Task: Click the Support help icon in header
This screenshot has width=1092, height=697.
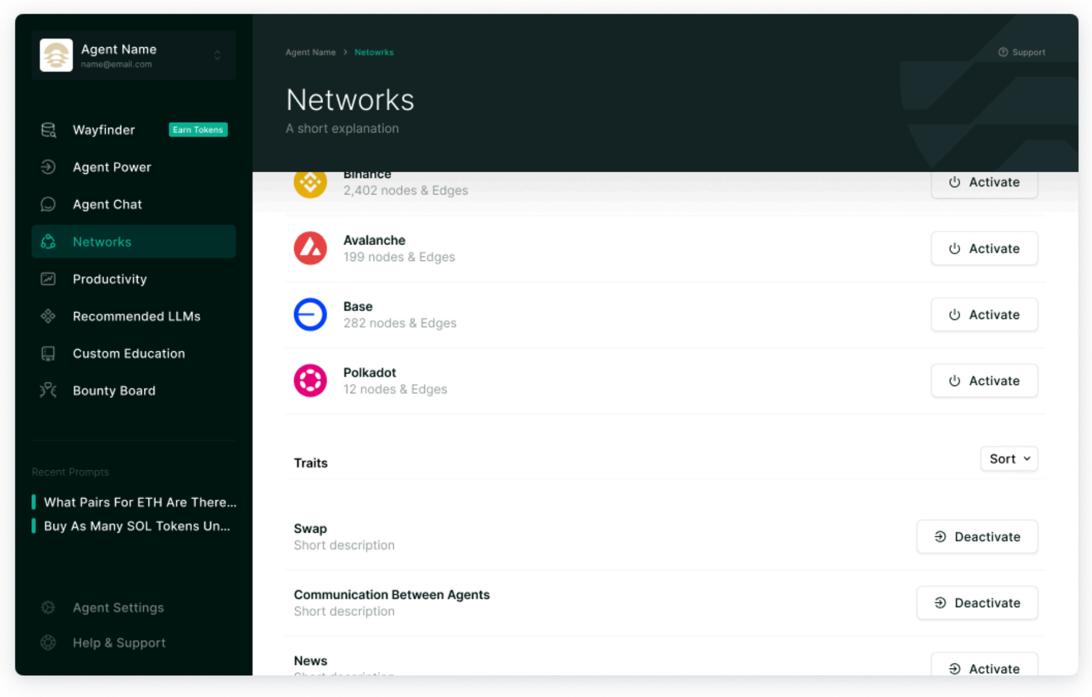Action: click(1003, 52)
